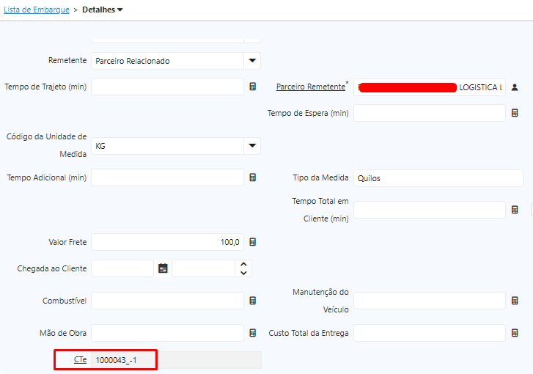Screen dimensions: 533x374
Task: Decrease Chegada ao Cliente time value
Action: pyautogui.click(x=243, y=273)
